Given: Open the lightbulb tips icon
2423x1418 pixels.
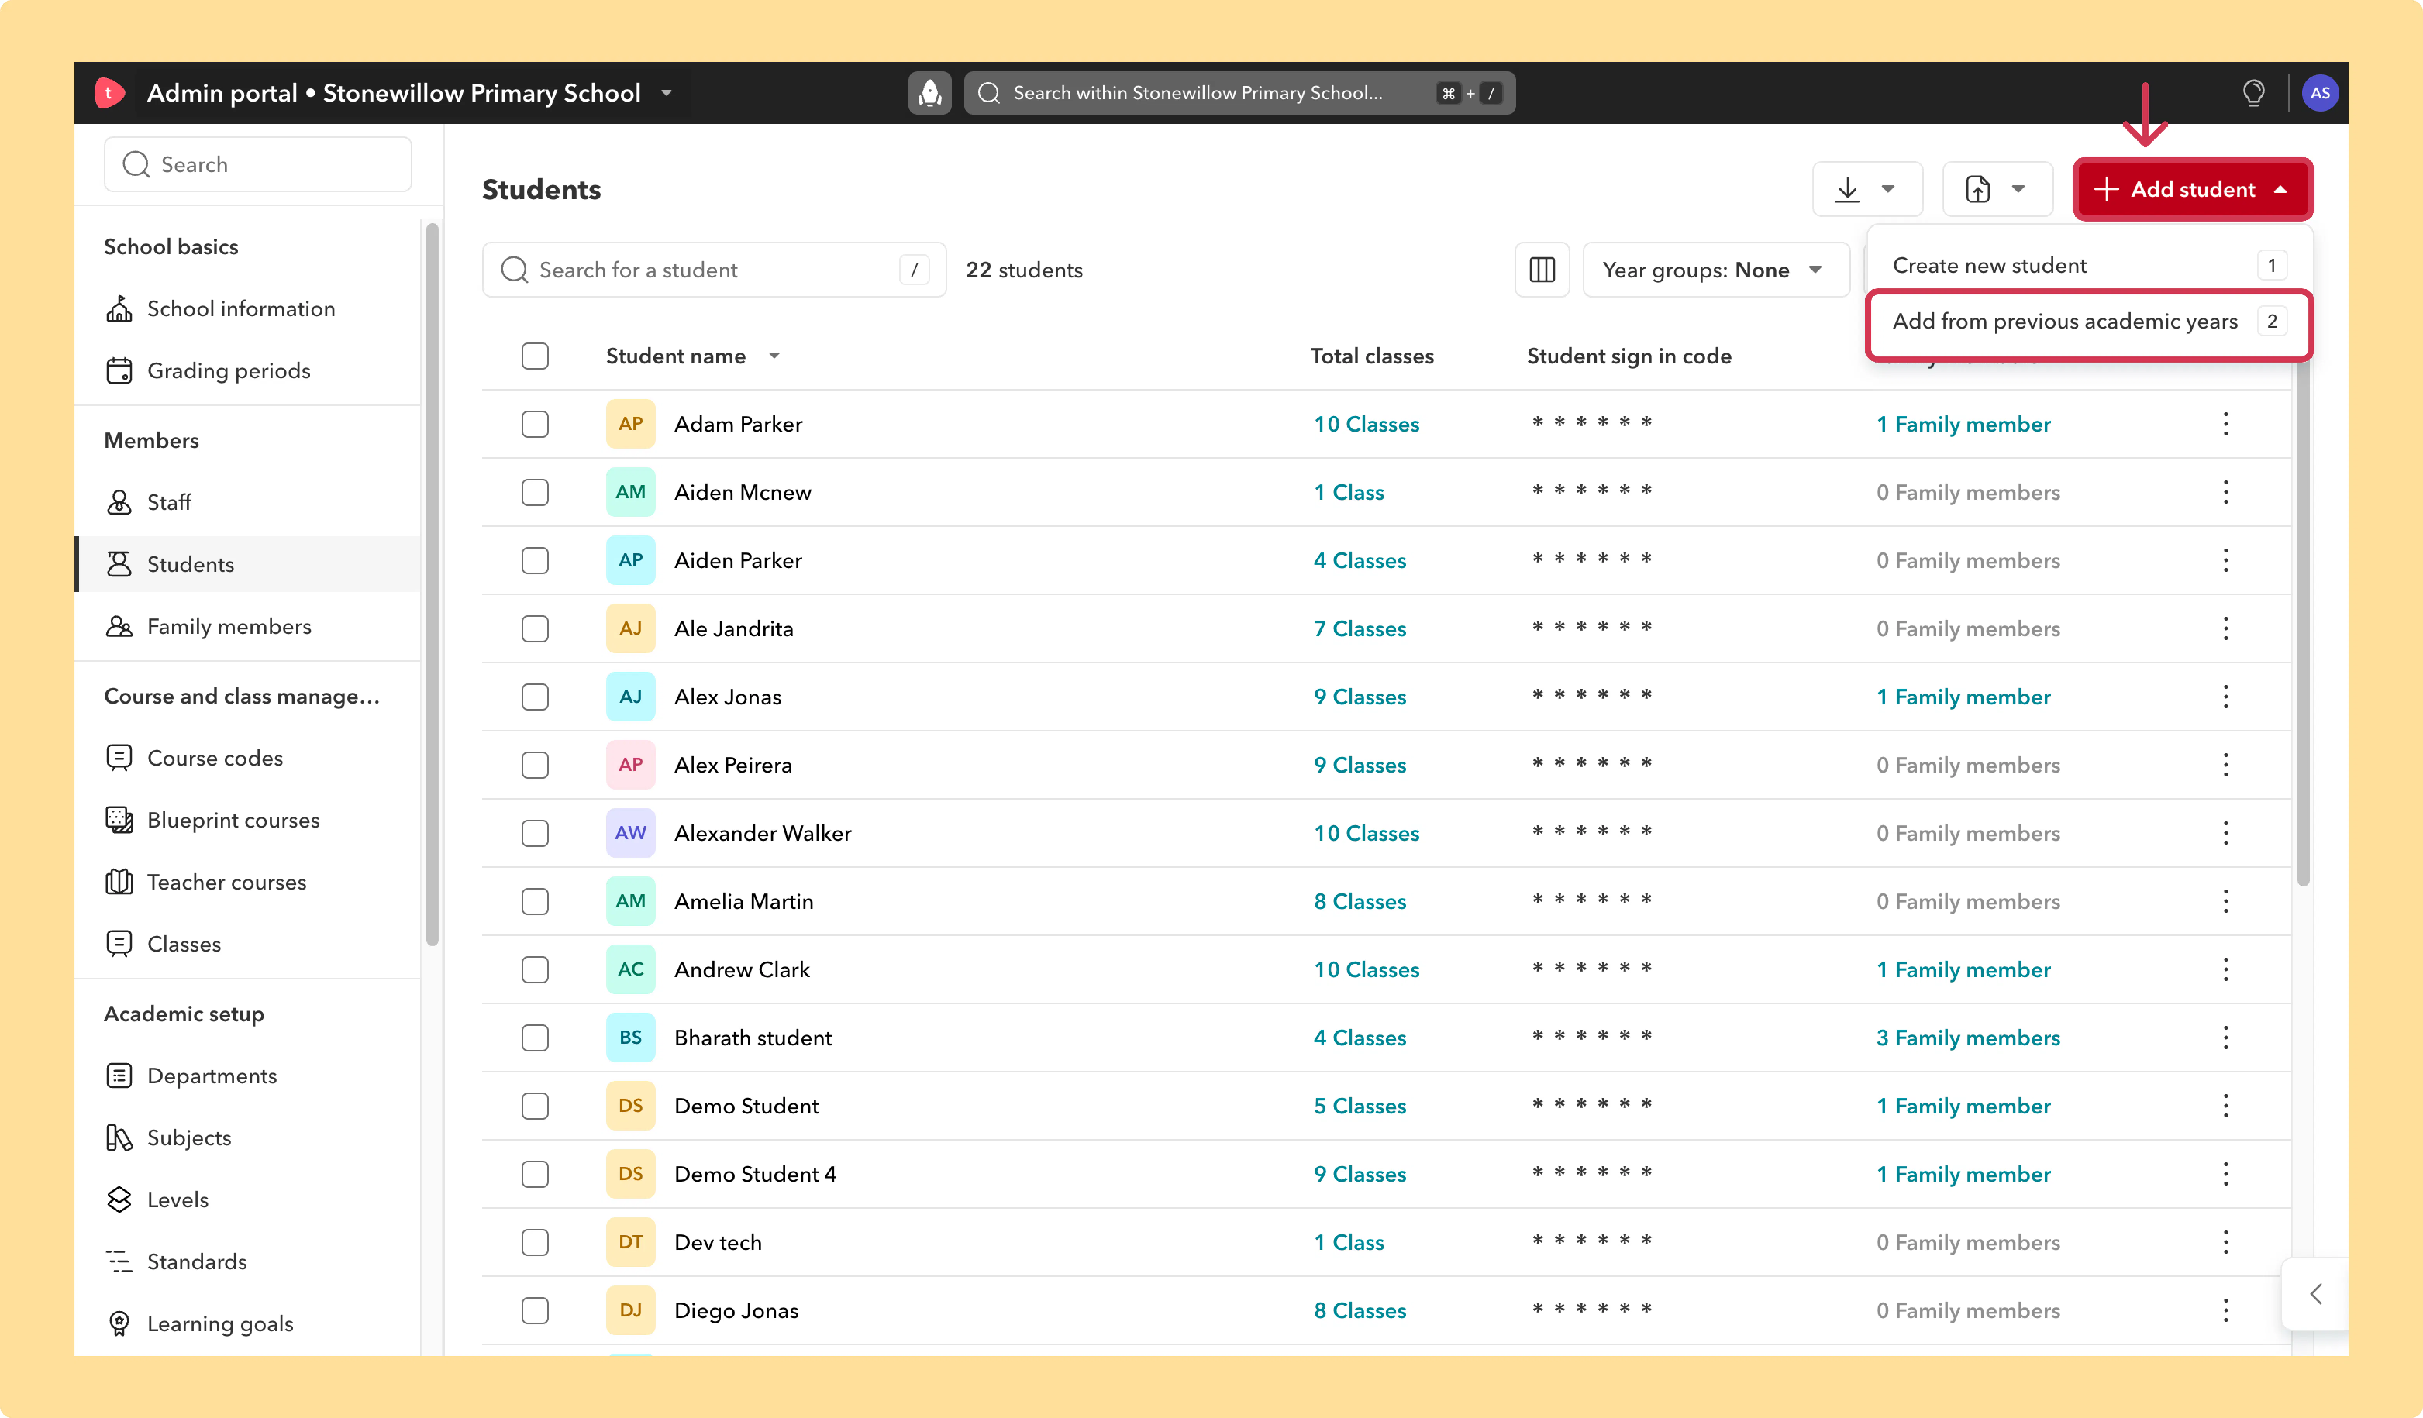Looking at the screenshot, I should click(2253, 93).
